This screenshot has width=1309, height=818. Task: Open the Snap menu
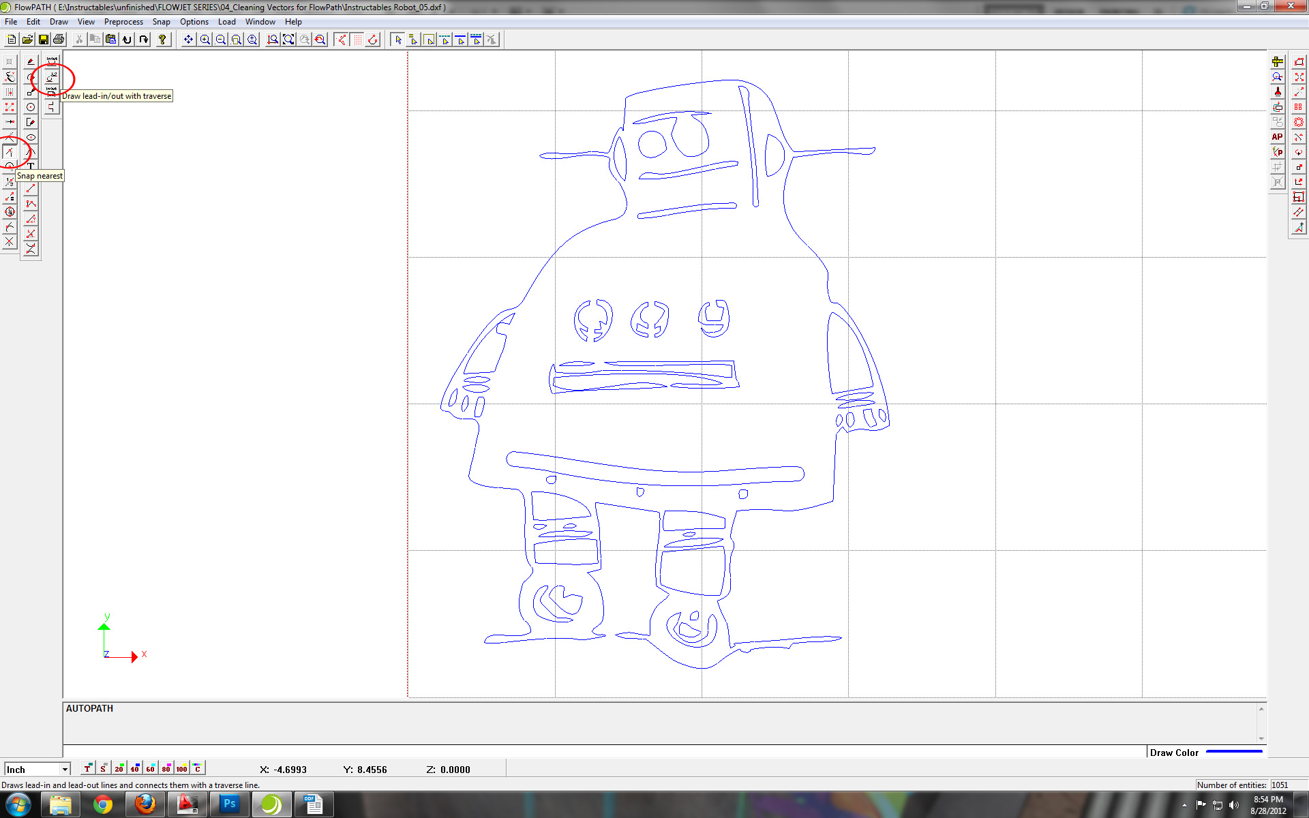click(161, 22)
